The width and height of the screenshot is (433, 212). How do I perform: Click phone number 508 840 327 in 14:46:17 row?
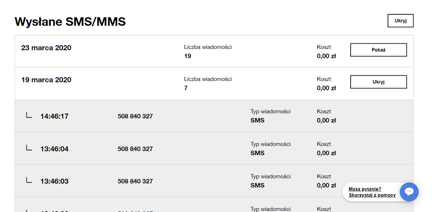pyautogui.click(x=135, y=116)
